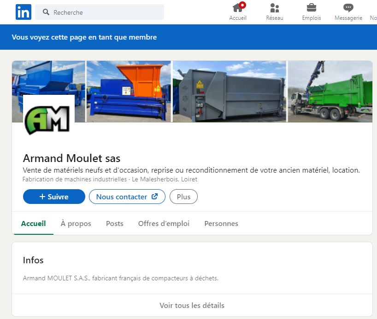Open the Offres d'emploi tab
Viewport: 377px width, 319px height.
pos(164,223)
